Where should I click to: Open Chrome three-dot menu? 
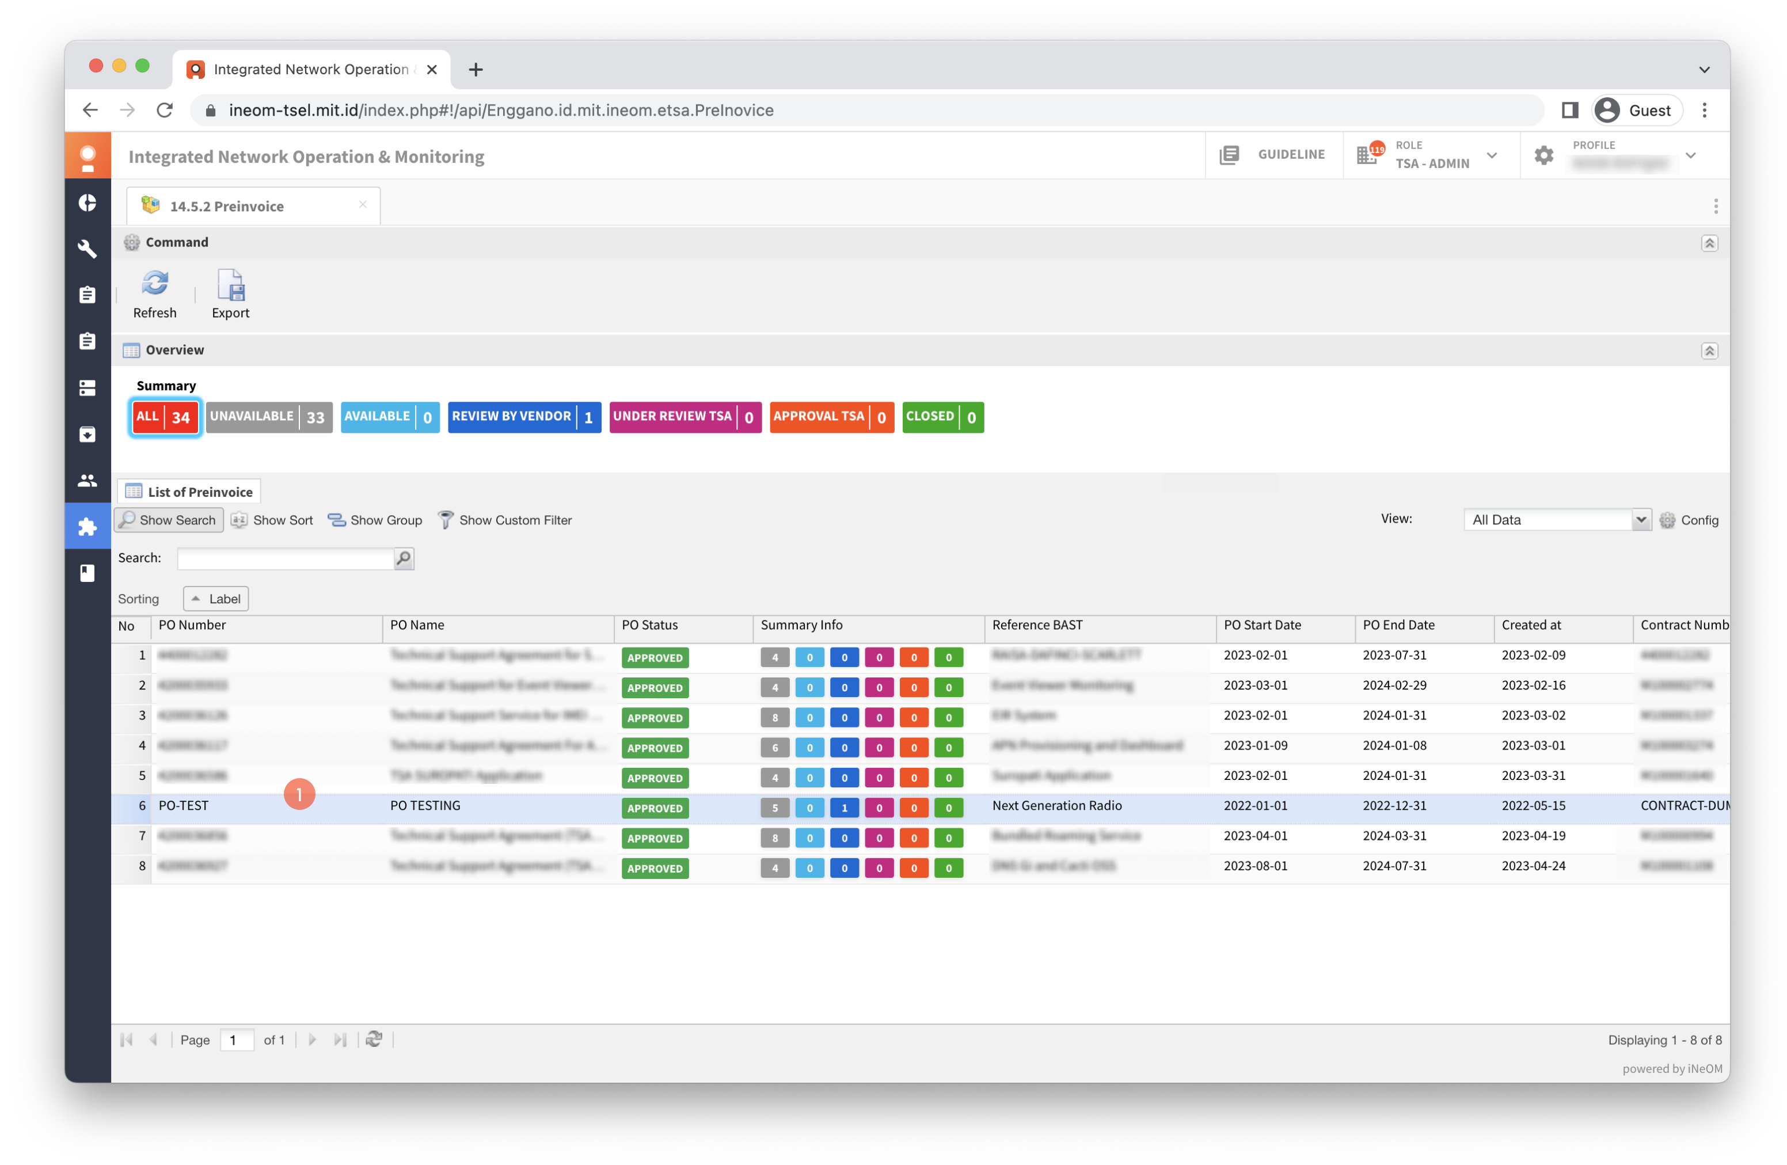pos(1705,111)
